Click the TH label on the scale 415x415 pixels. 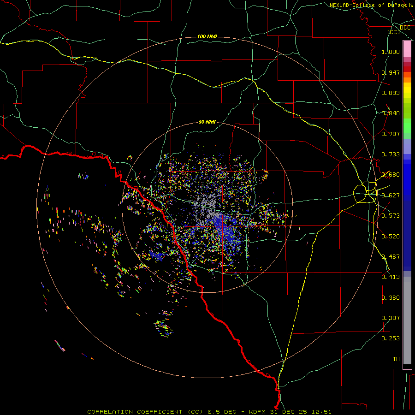tap(396, 359)
